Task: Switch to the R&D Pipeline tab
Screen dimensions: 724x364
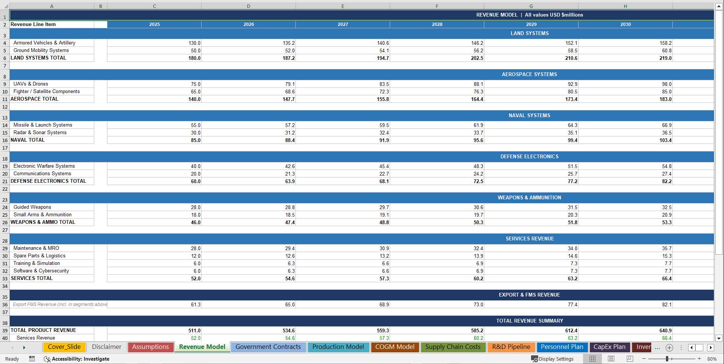Action: [x=511, y=347]
